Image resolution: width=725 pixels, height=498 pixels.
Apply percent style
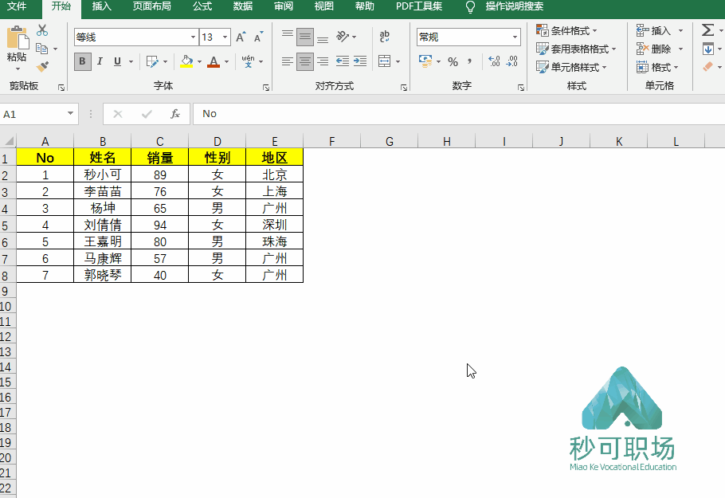click(x=453, y=61)
